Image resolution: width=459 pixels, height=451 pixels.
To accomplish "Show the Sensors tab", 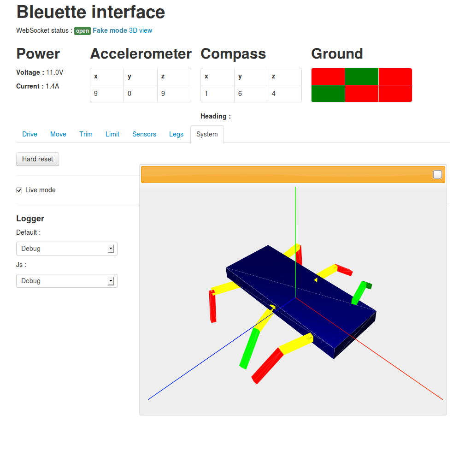I will (144, 134).
